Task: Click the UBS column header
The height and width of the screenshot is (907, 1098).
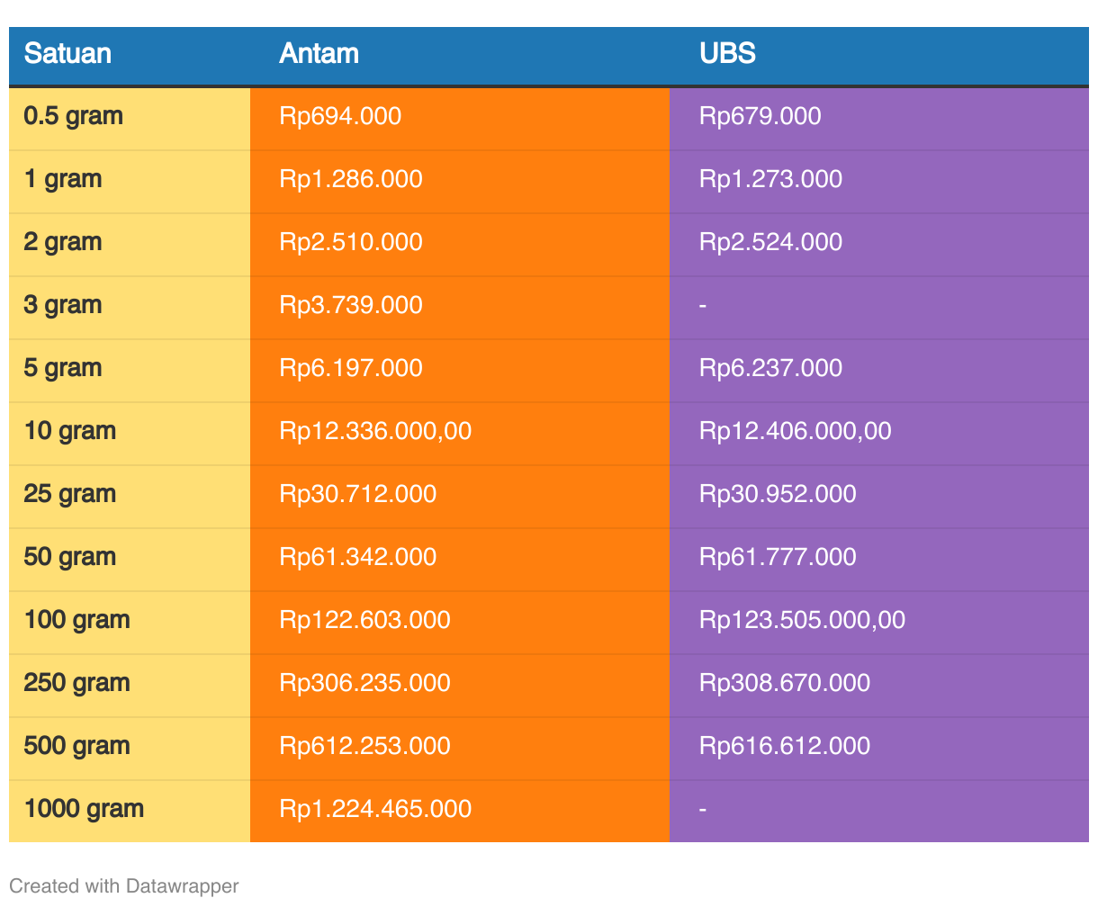Action: 727,54
